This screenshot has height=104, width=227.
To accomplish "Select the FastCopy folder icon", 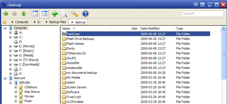I will coord(64,34).
